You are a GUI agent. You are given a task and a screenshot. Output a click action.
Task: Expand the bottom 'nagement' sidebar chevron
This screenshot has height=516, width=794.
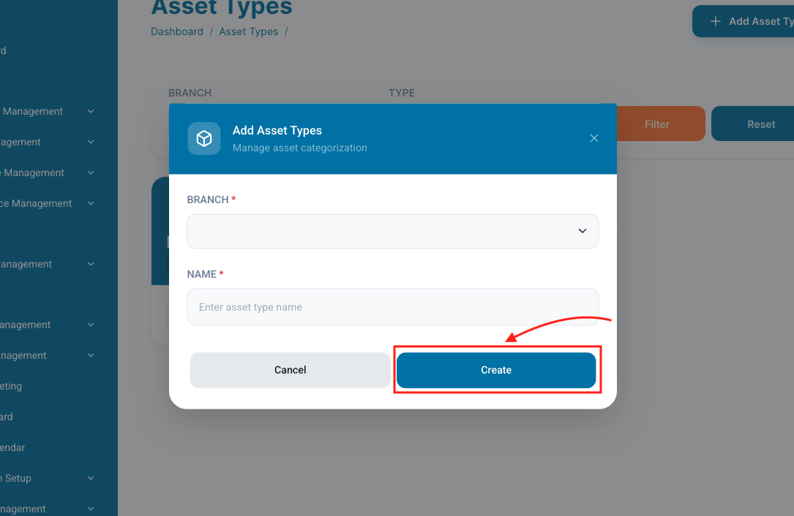pyautogui.click(x=91, y=509)
